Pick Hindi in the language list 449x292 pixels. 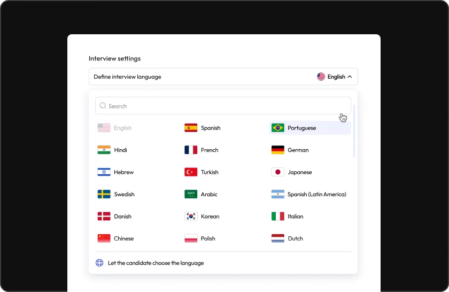120,150
